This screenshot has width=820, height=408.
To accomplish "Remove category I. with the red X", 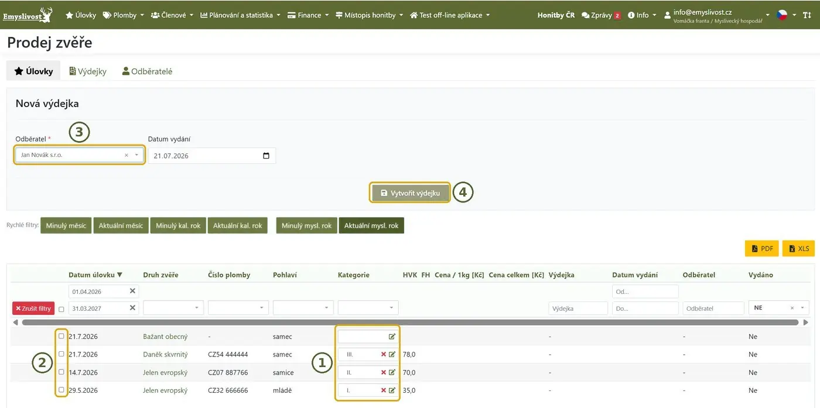I will [x=384, y=390].
